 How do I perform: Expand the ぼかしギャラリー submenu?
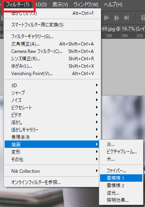click(52, 130)
